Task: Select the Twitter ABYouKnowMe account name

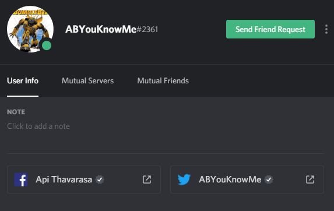Action: 230,180
